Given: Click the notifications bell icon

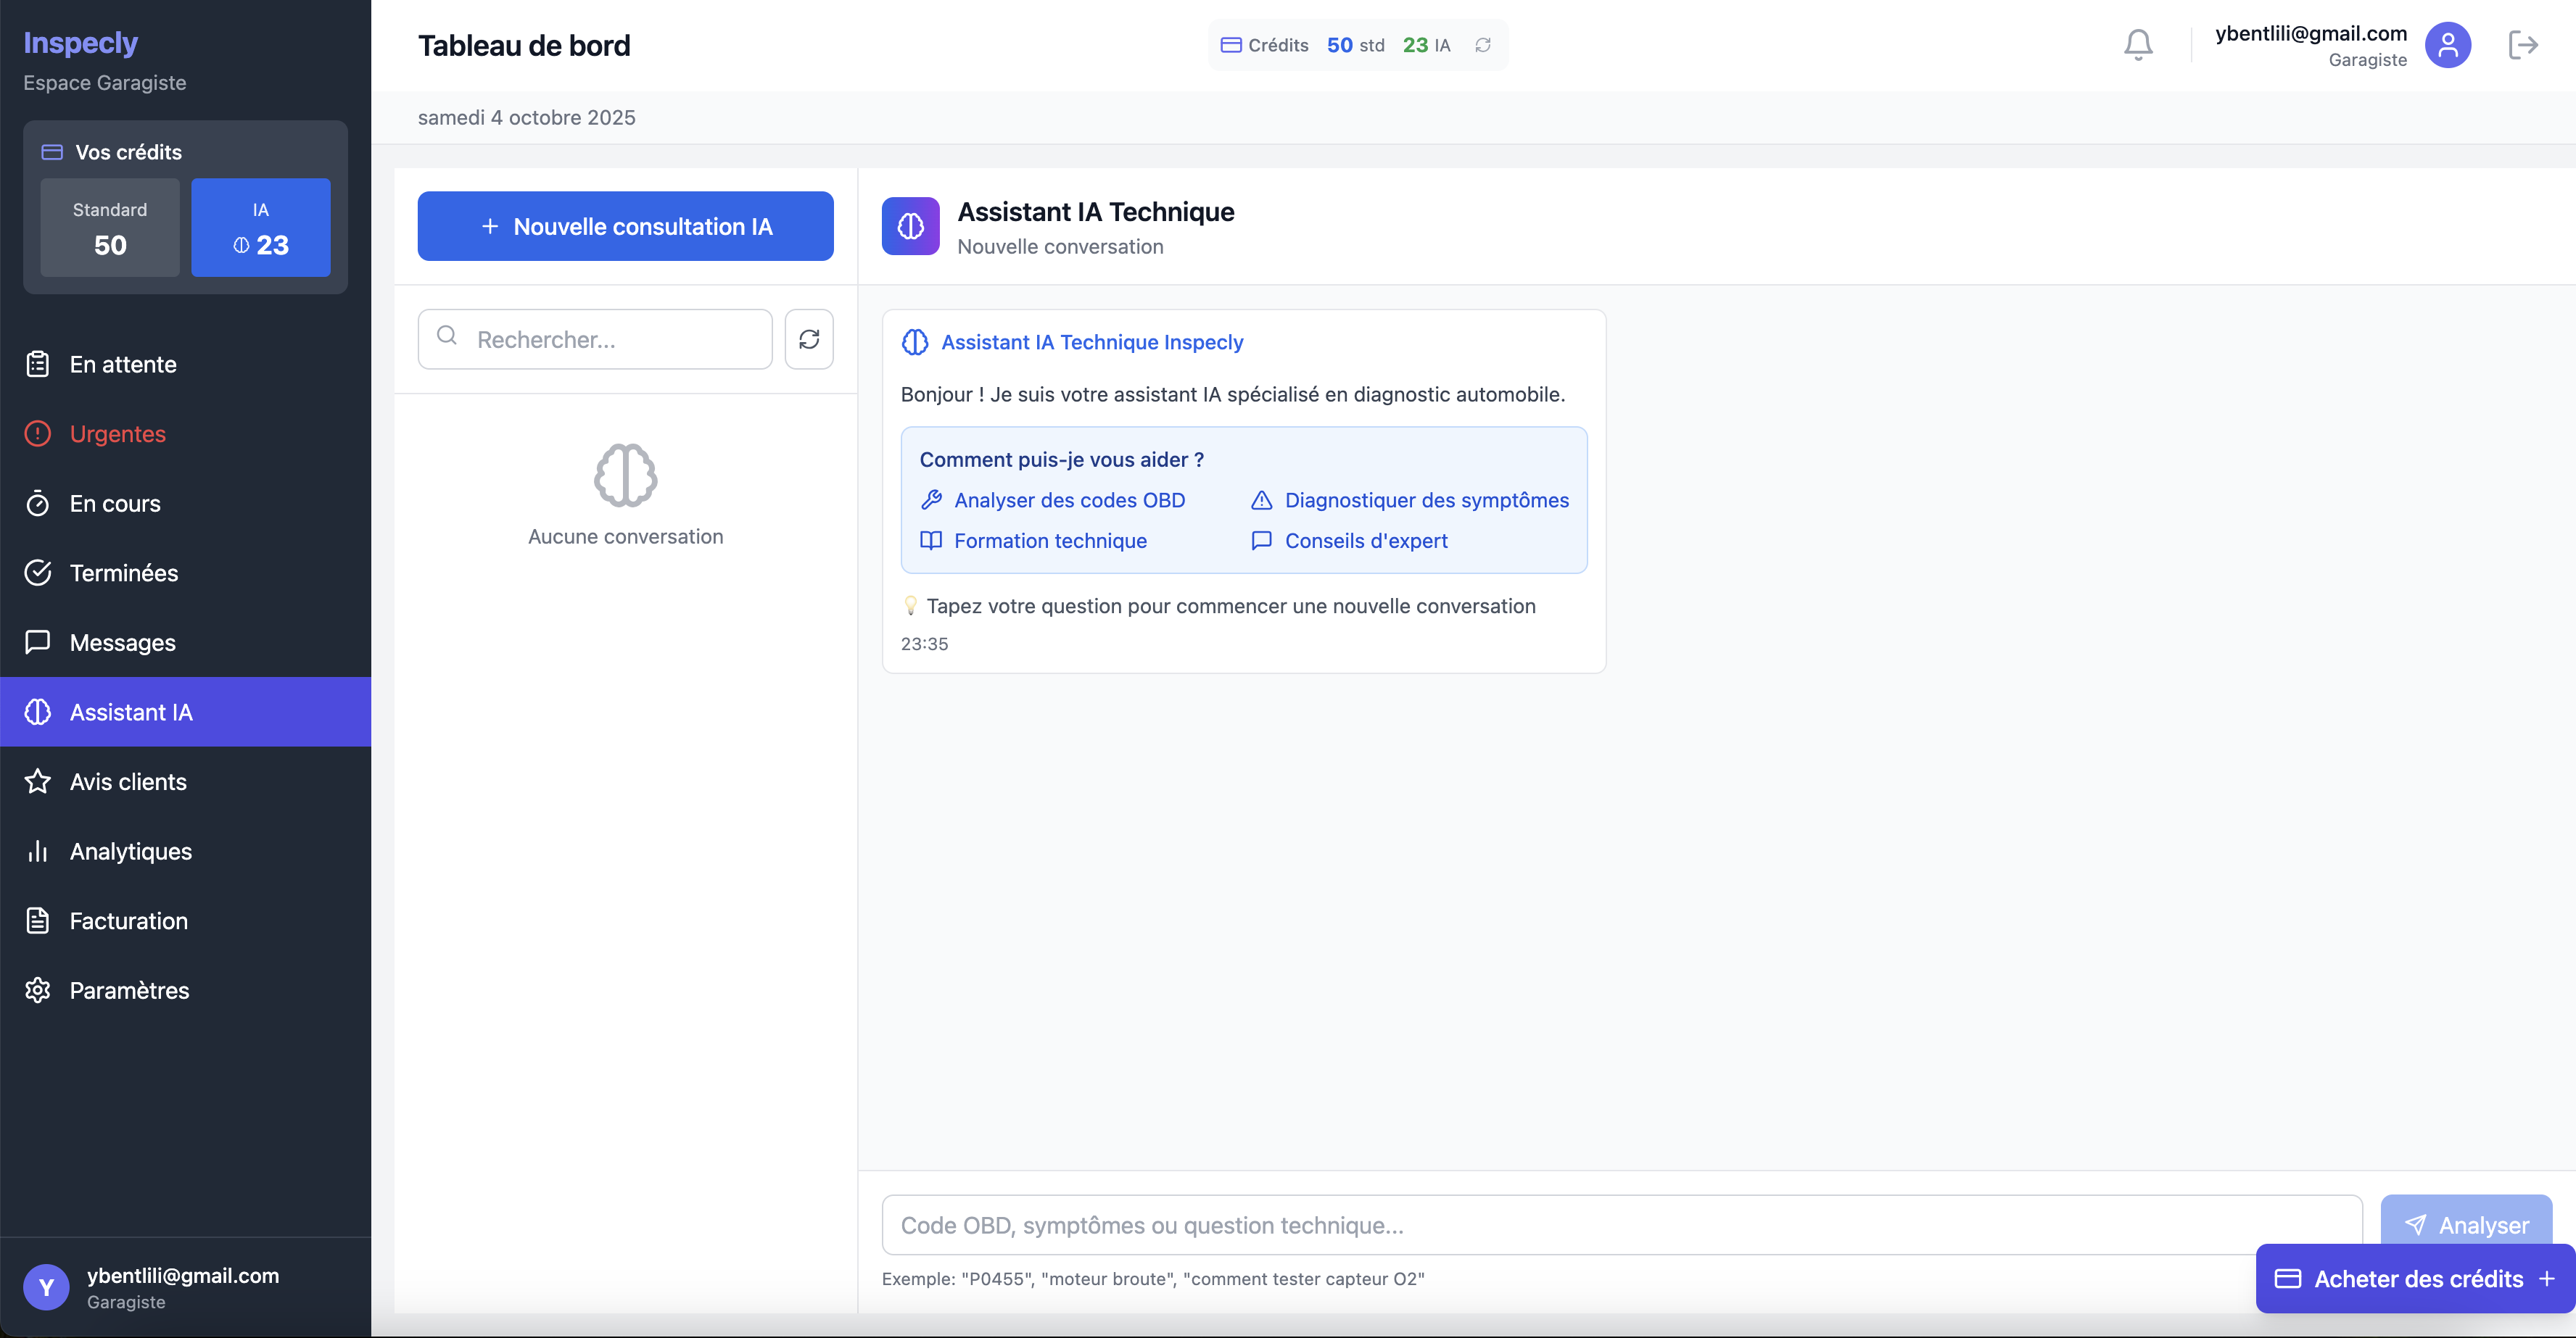Looking at the screenshot, I should [x=2138, y=45].
